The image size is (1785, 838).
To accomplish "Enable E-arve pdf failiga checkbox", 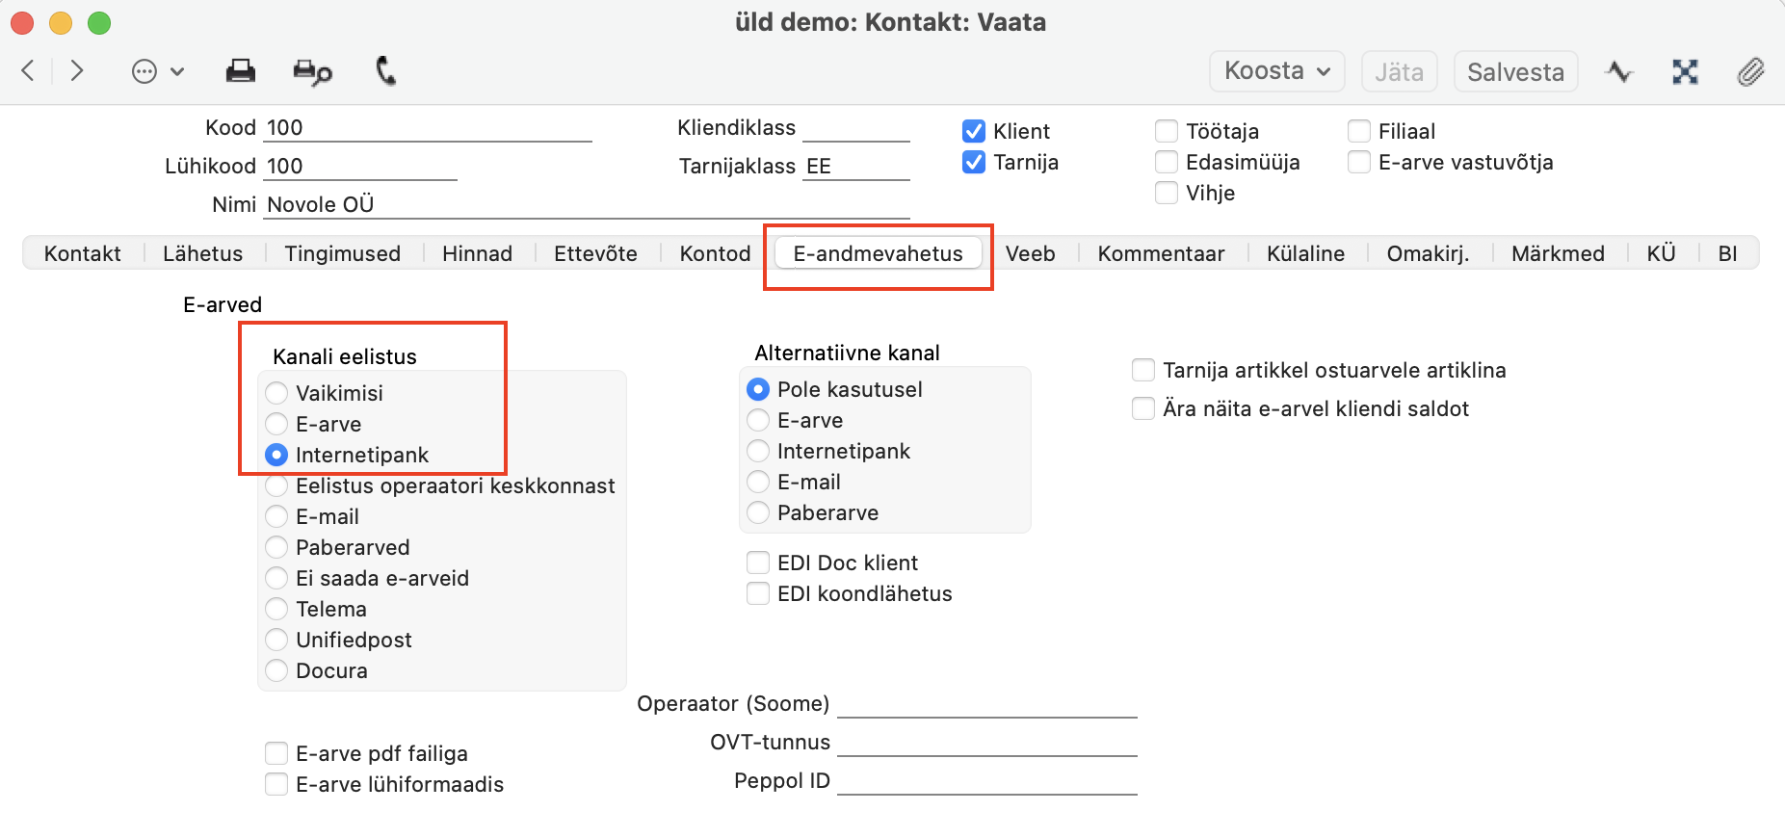I will coord(276,753).
